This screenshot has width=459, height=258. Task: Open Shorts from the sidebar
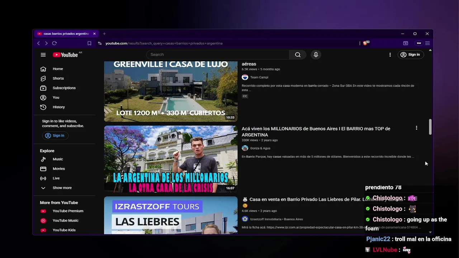[65, 78]
